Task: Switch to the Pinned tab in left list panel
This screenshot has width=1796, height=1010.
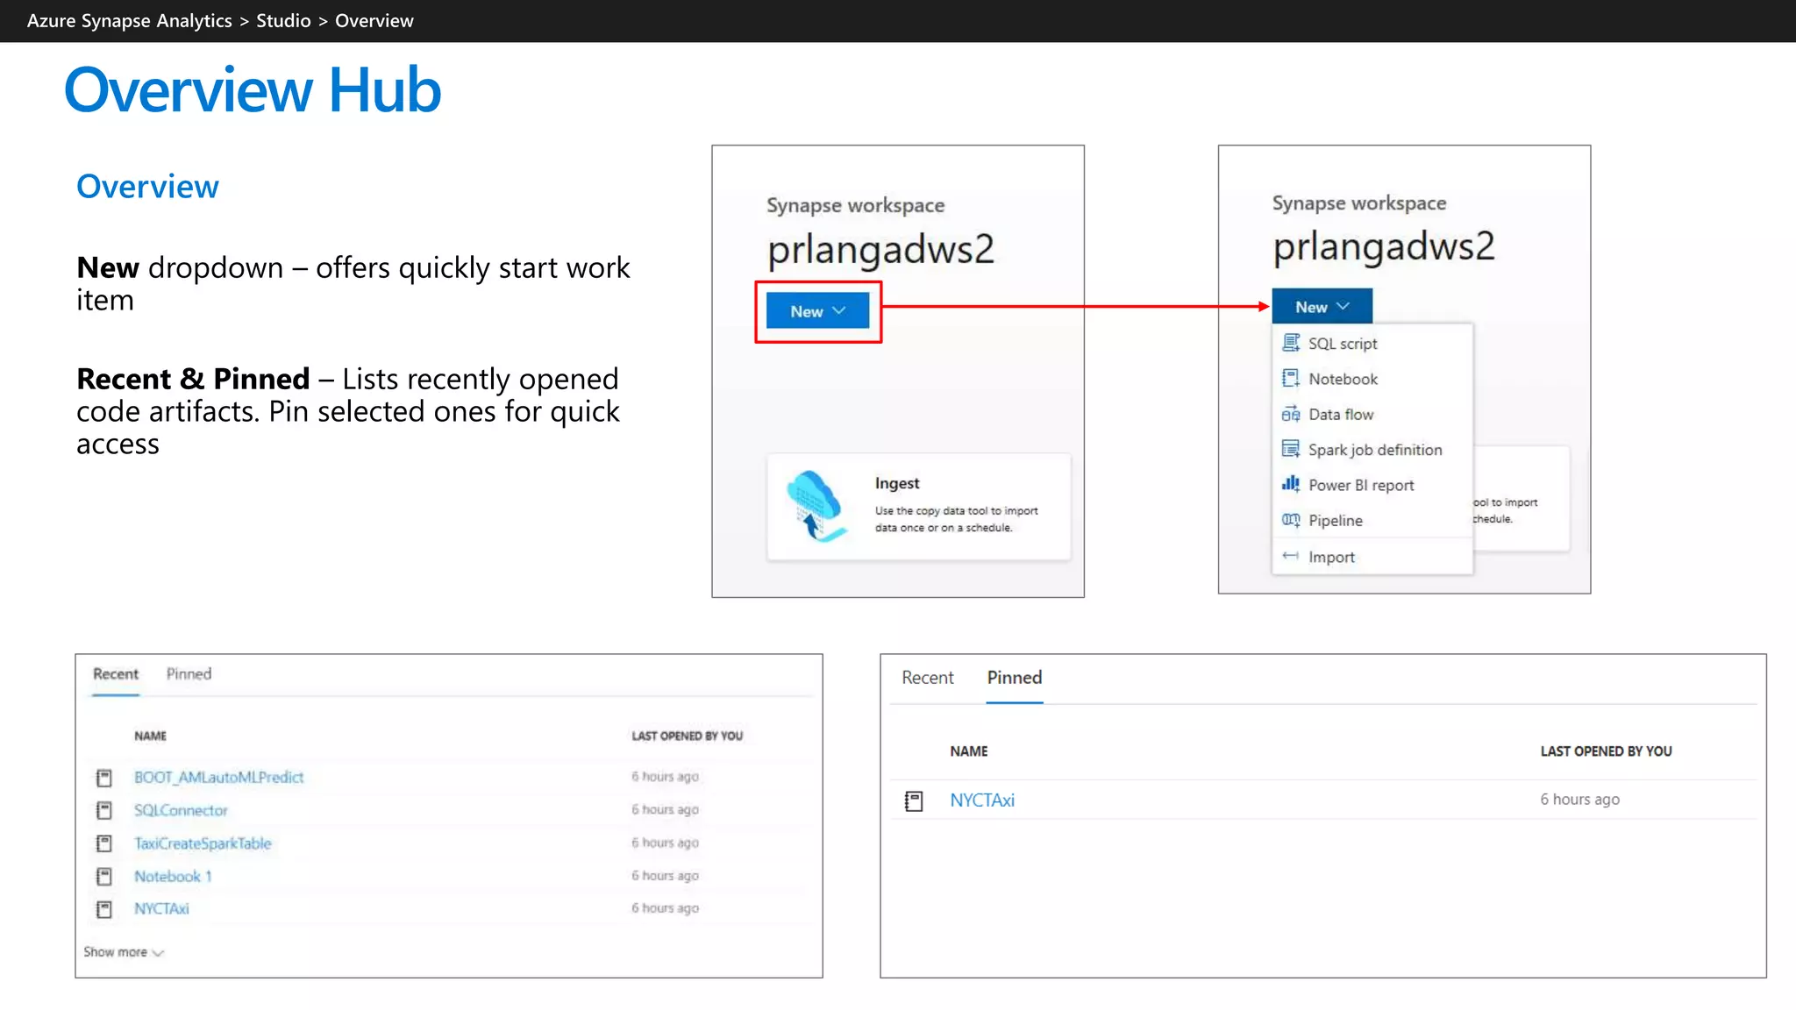Action: [189, 674]
